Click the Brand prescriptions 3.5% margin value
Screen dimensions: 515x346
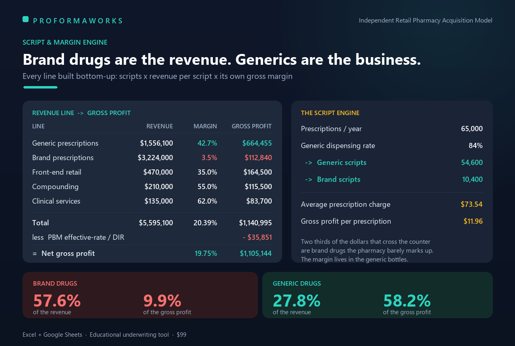pyautogui.click(x=209, y=158)
